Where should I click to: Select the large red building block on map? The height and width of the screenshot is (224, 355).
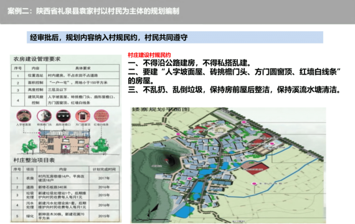click(255, 168)
